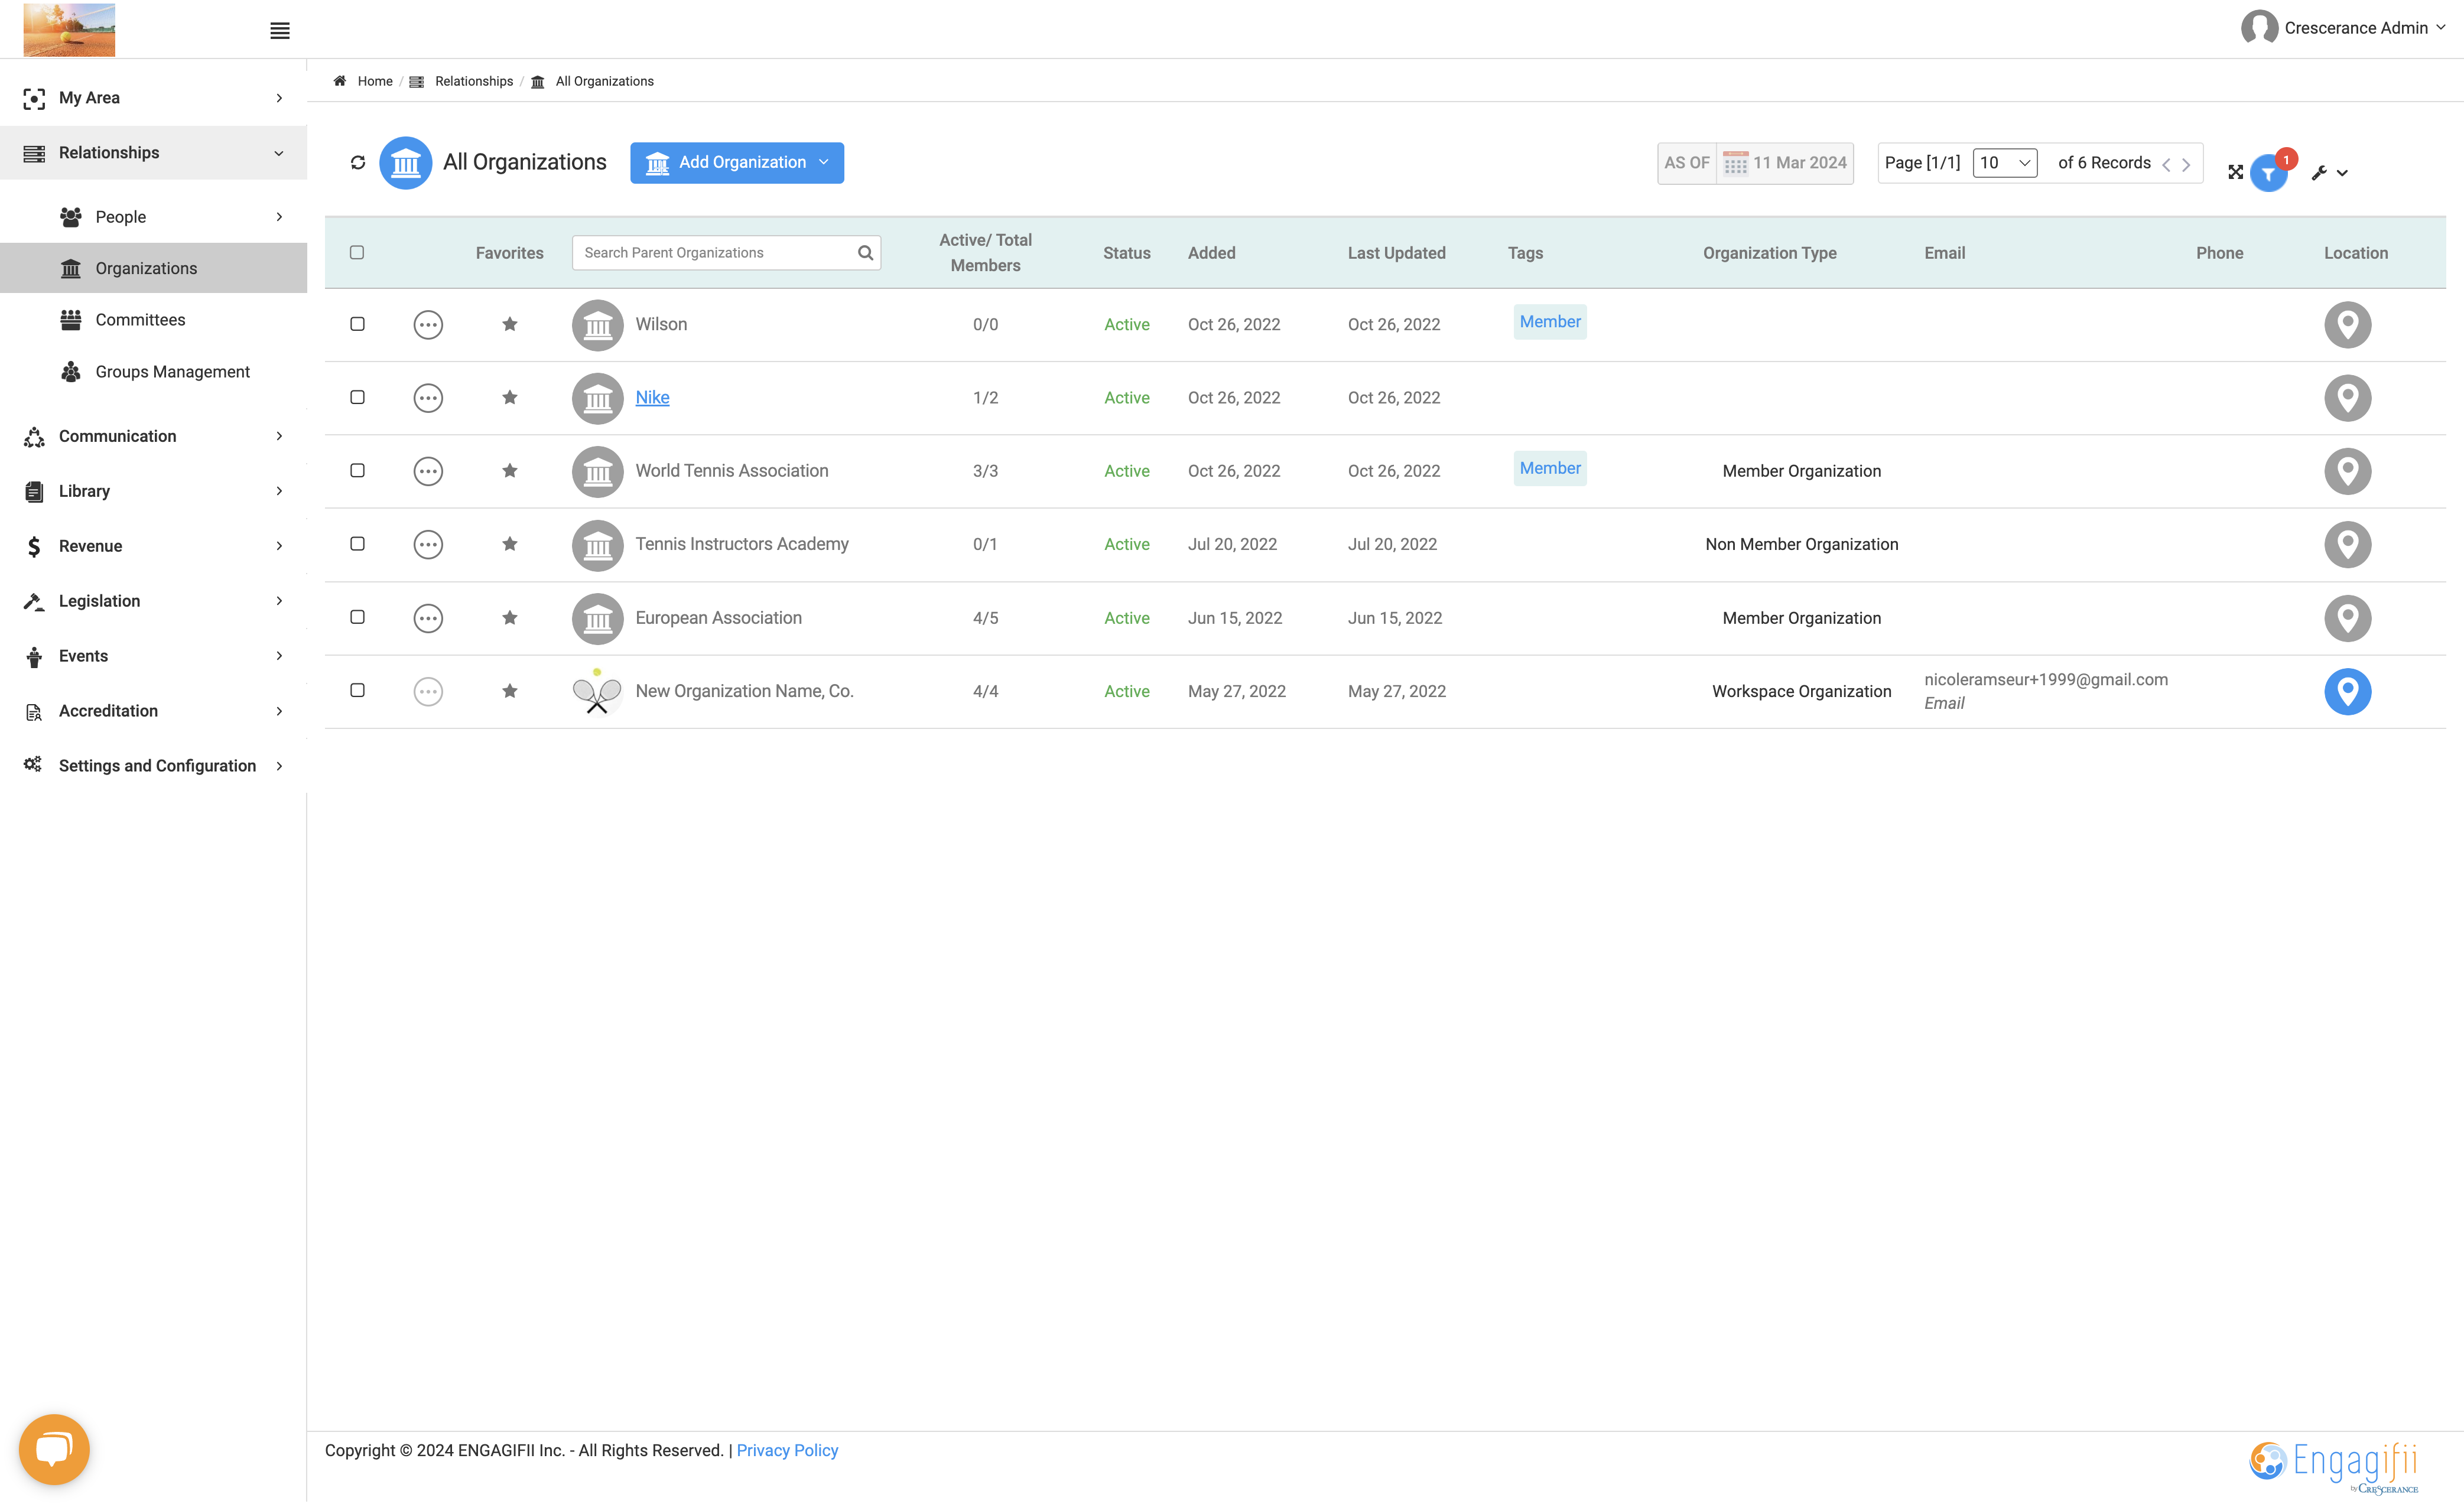Click the refresh icon beside All Organizations

[358, 163]
